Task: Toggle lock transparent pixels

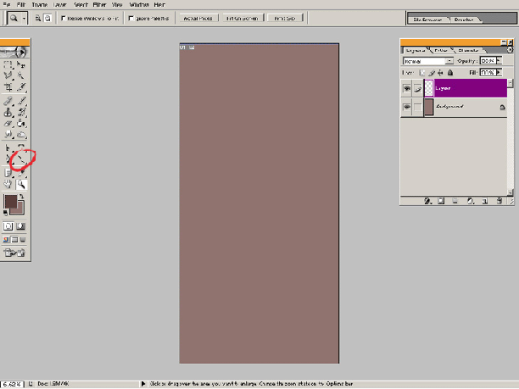Action: 422,73
